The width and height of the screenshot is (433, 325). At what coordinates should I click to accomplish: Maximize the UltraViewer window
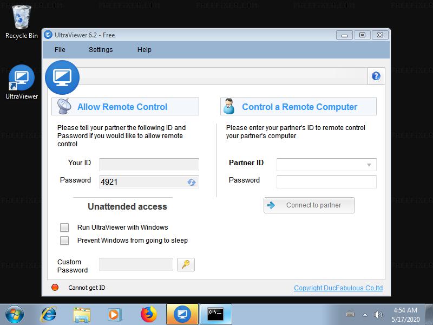362,35
